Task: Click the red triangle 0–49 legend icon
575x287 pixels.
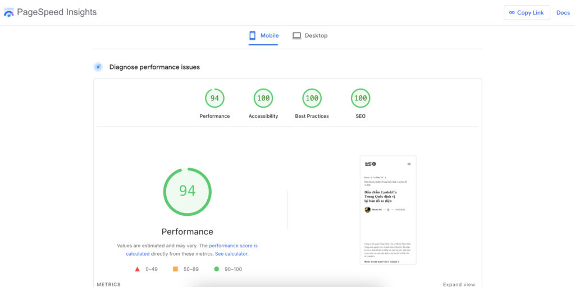Action: coord(137,269)
